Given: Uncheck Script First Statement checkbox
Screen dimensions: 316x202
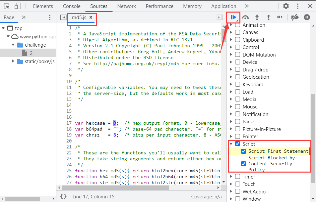Looking at the screenshot, I should click(244, 151).
